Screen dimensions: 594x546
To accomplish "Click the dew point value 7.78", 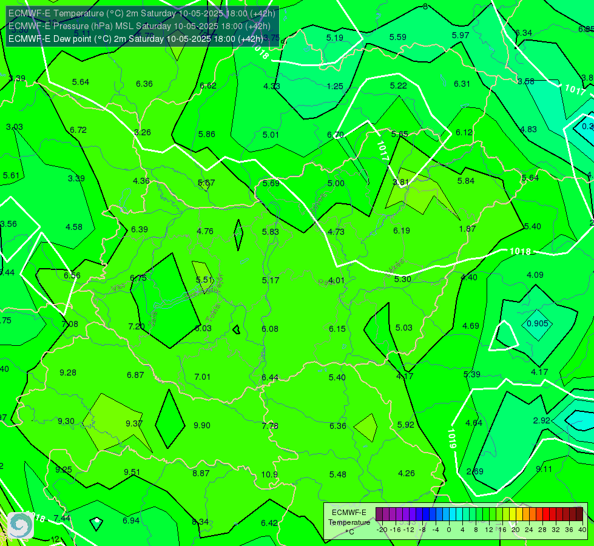I will pos(270,426).
